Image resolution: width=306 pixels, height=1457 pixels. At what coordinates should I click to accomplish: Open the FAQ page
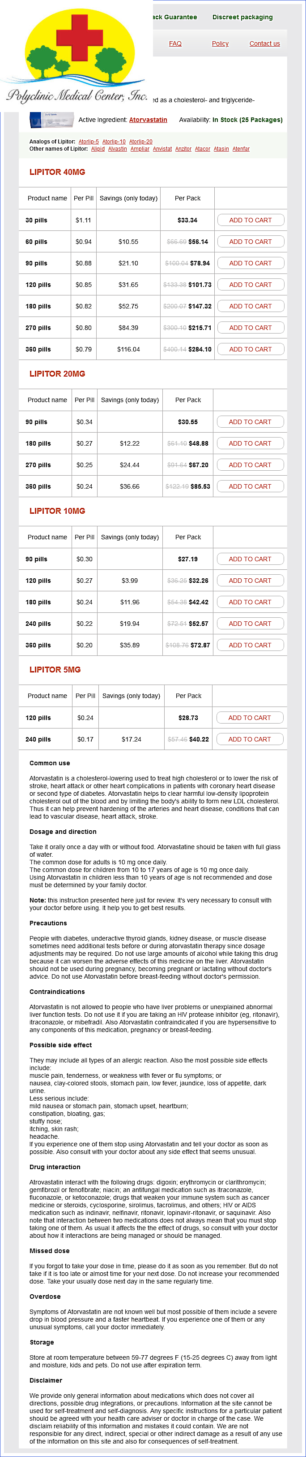tap(175, 43)
